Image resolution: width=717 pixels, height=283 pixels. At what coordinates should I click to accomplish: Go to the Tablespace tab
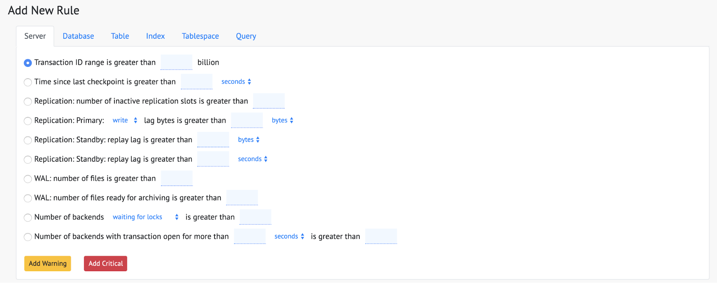[200, 36]
